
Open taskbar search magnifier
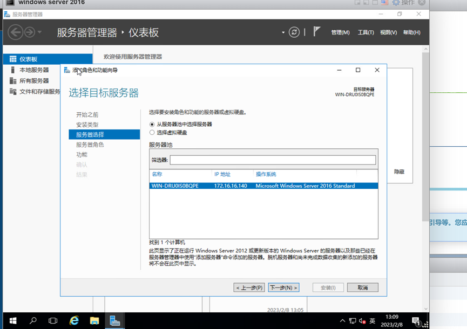33,321
